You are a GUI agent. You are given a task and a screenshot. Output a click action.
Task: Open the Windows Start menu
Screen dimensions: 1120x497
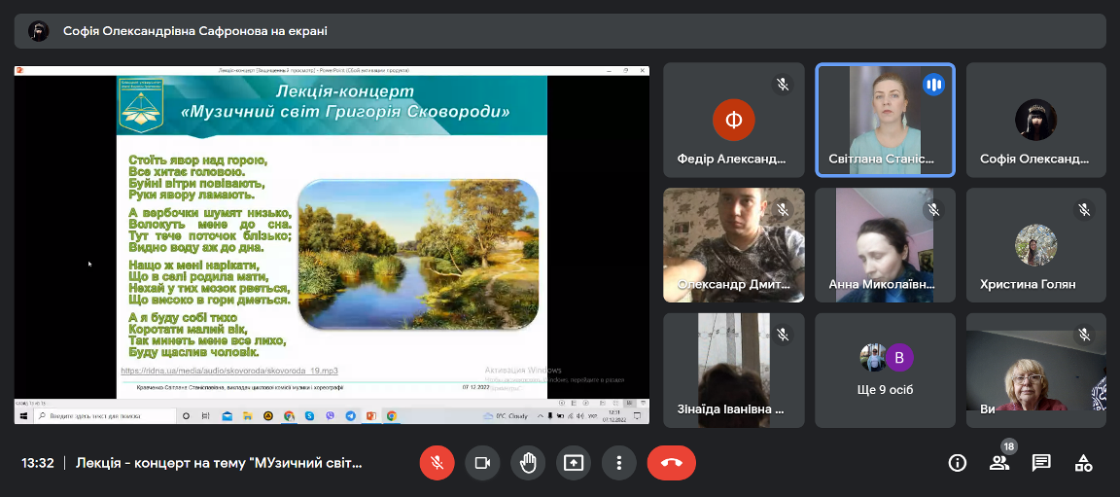(23, 415)
